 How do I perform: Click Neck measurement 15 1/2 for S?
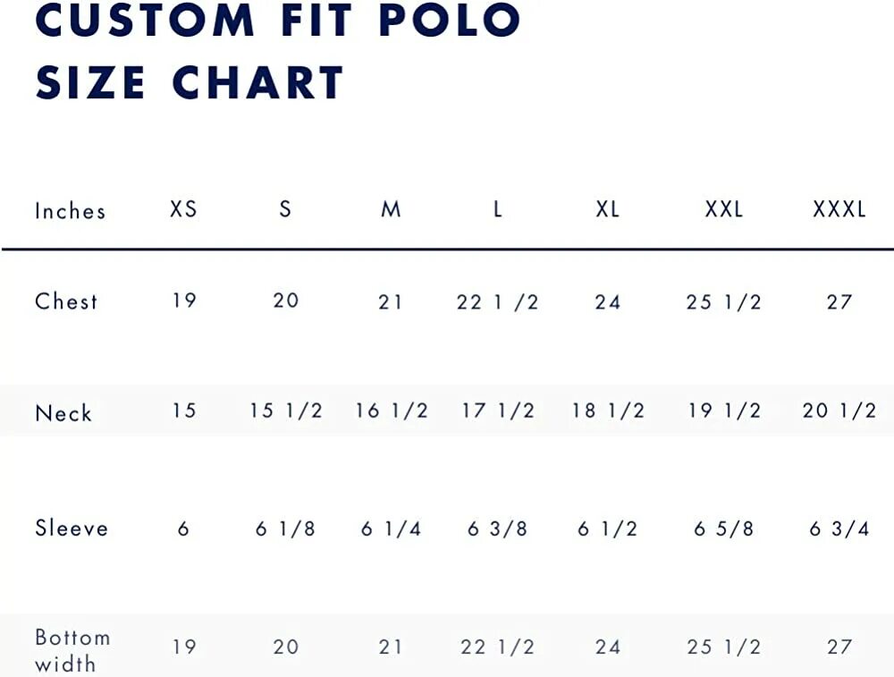pos(286,411)
